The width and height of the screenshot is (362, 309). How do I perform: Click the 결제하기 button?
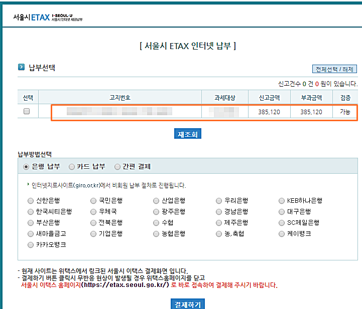click(187, 304)
